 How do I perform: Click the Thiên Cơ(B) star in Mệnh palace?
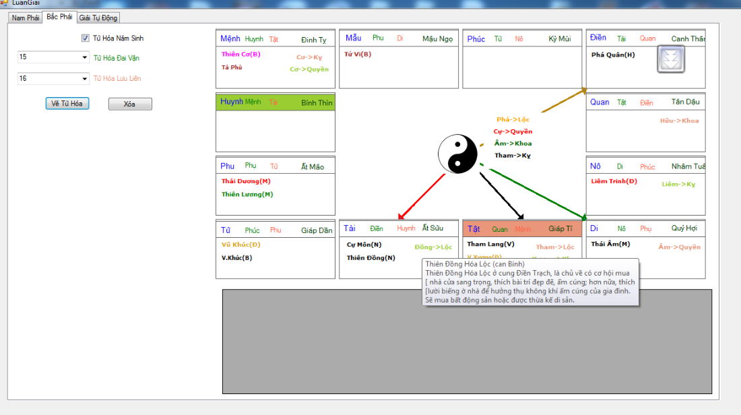point(240,54)
